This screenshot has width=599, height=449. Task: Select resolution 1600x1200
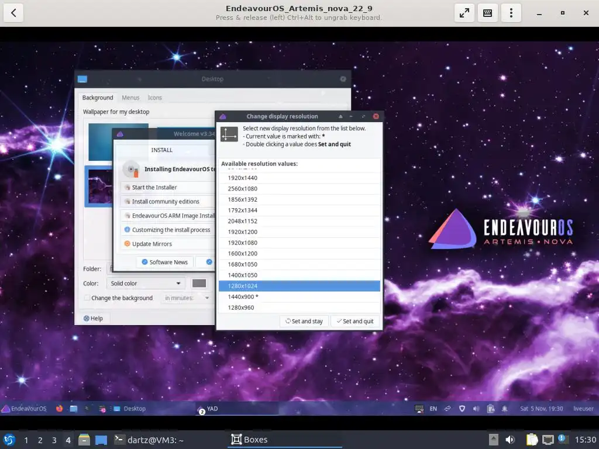(299, 254)
